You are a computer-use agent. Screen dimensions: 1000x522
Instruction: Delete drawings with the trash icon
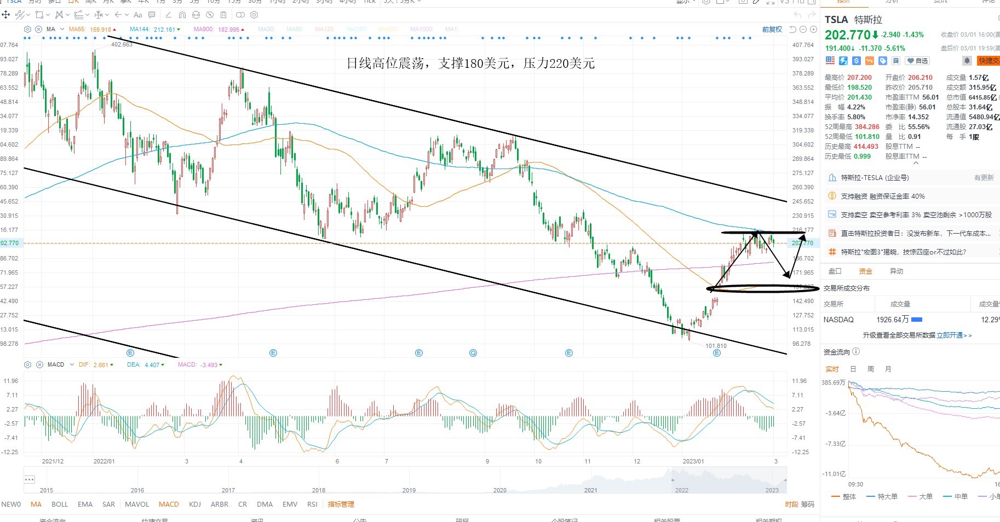tap(223, 15)
